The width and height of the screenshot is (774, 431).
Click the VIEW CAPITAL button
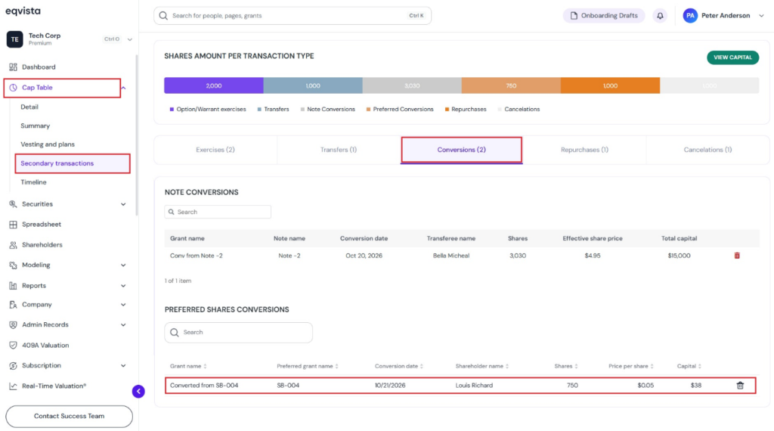click(732, 57)
